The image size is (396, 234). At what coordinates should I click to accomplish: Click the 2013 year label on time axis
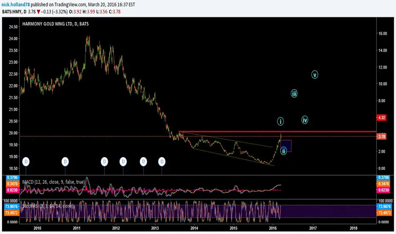[155, 228]
